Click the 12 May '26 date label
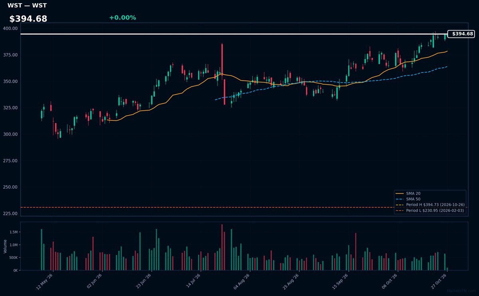The image size is (479, 296). (45, 282)
